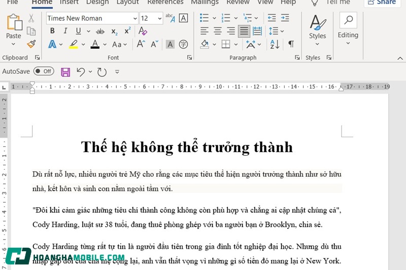Align text left

tap(205, 31)
